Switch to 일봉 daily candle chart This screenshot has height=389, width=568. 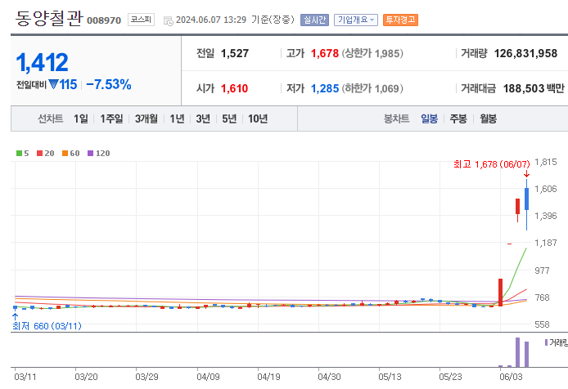click(x=429, y=118)
